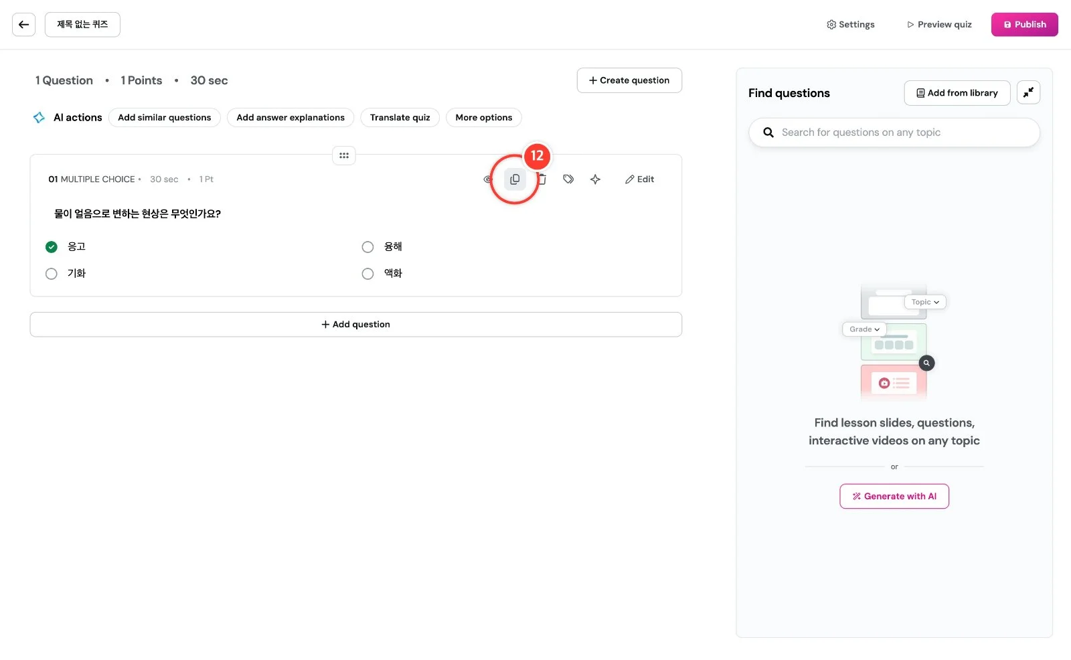The width and height of the screenshot is (1071, 660).
Task: Click the search magnifier icon
Action: coord(768,133)
